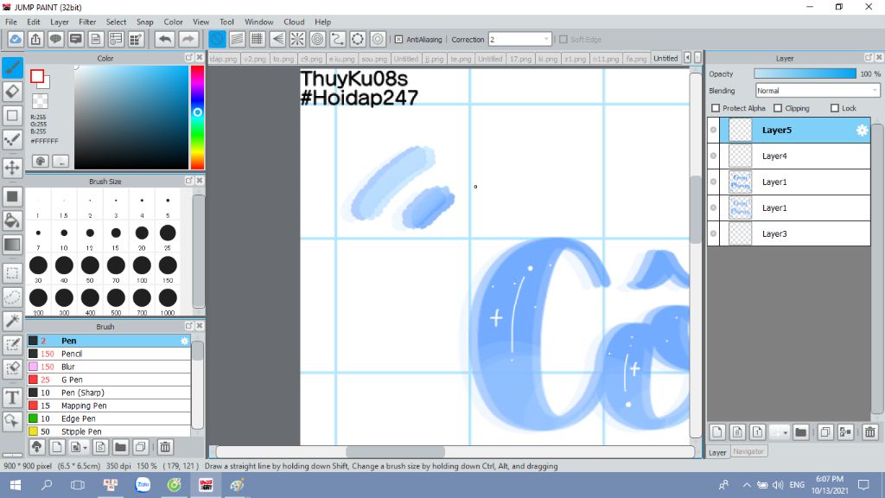This screenshot has height=498, width=885.
Task: Enable parallel lines snap
Action: coord(237,39)
